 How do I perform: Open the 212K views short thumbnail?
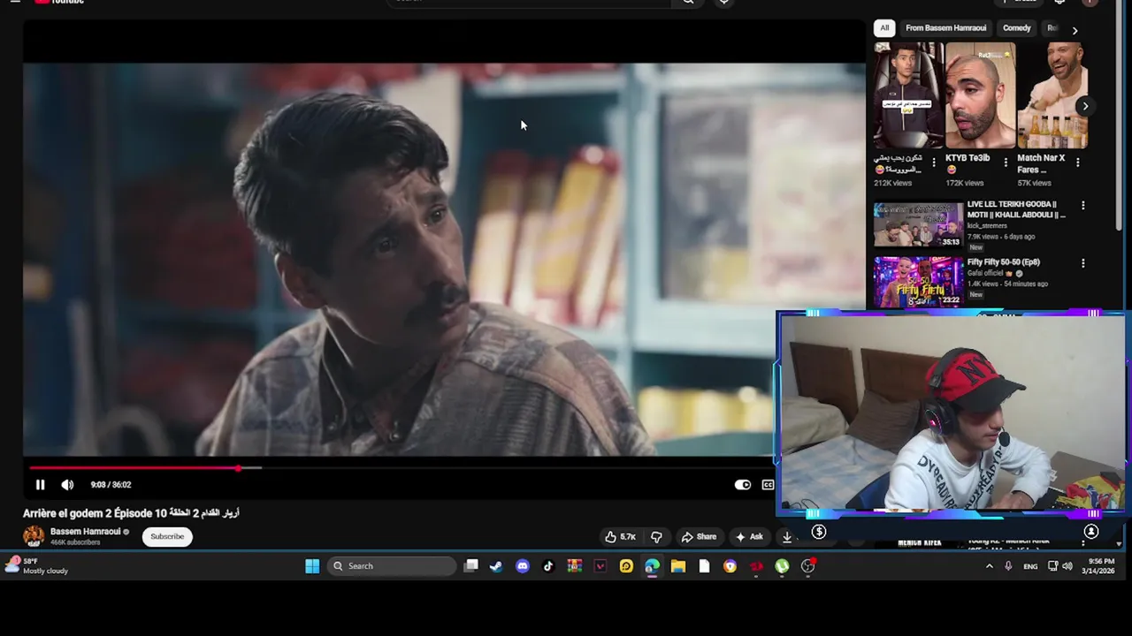point(908,95)
